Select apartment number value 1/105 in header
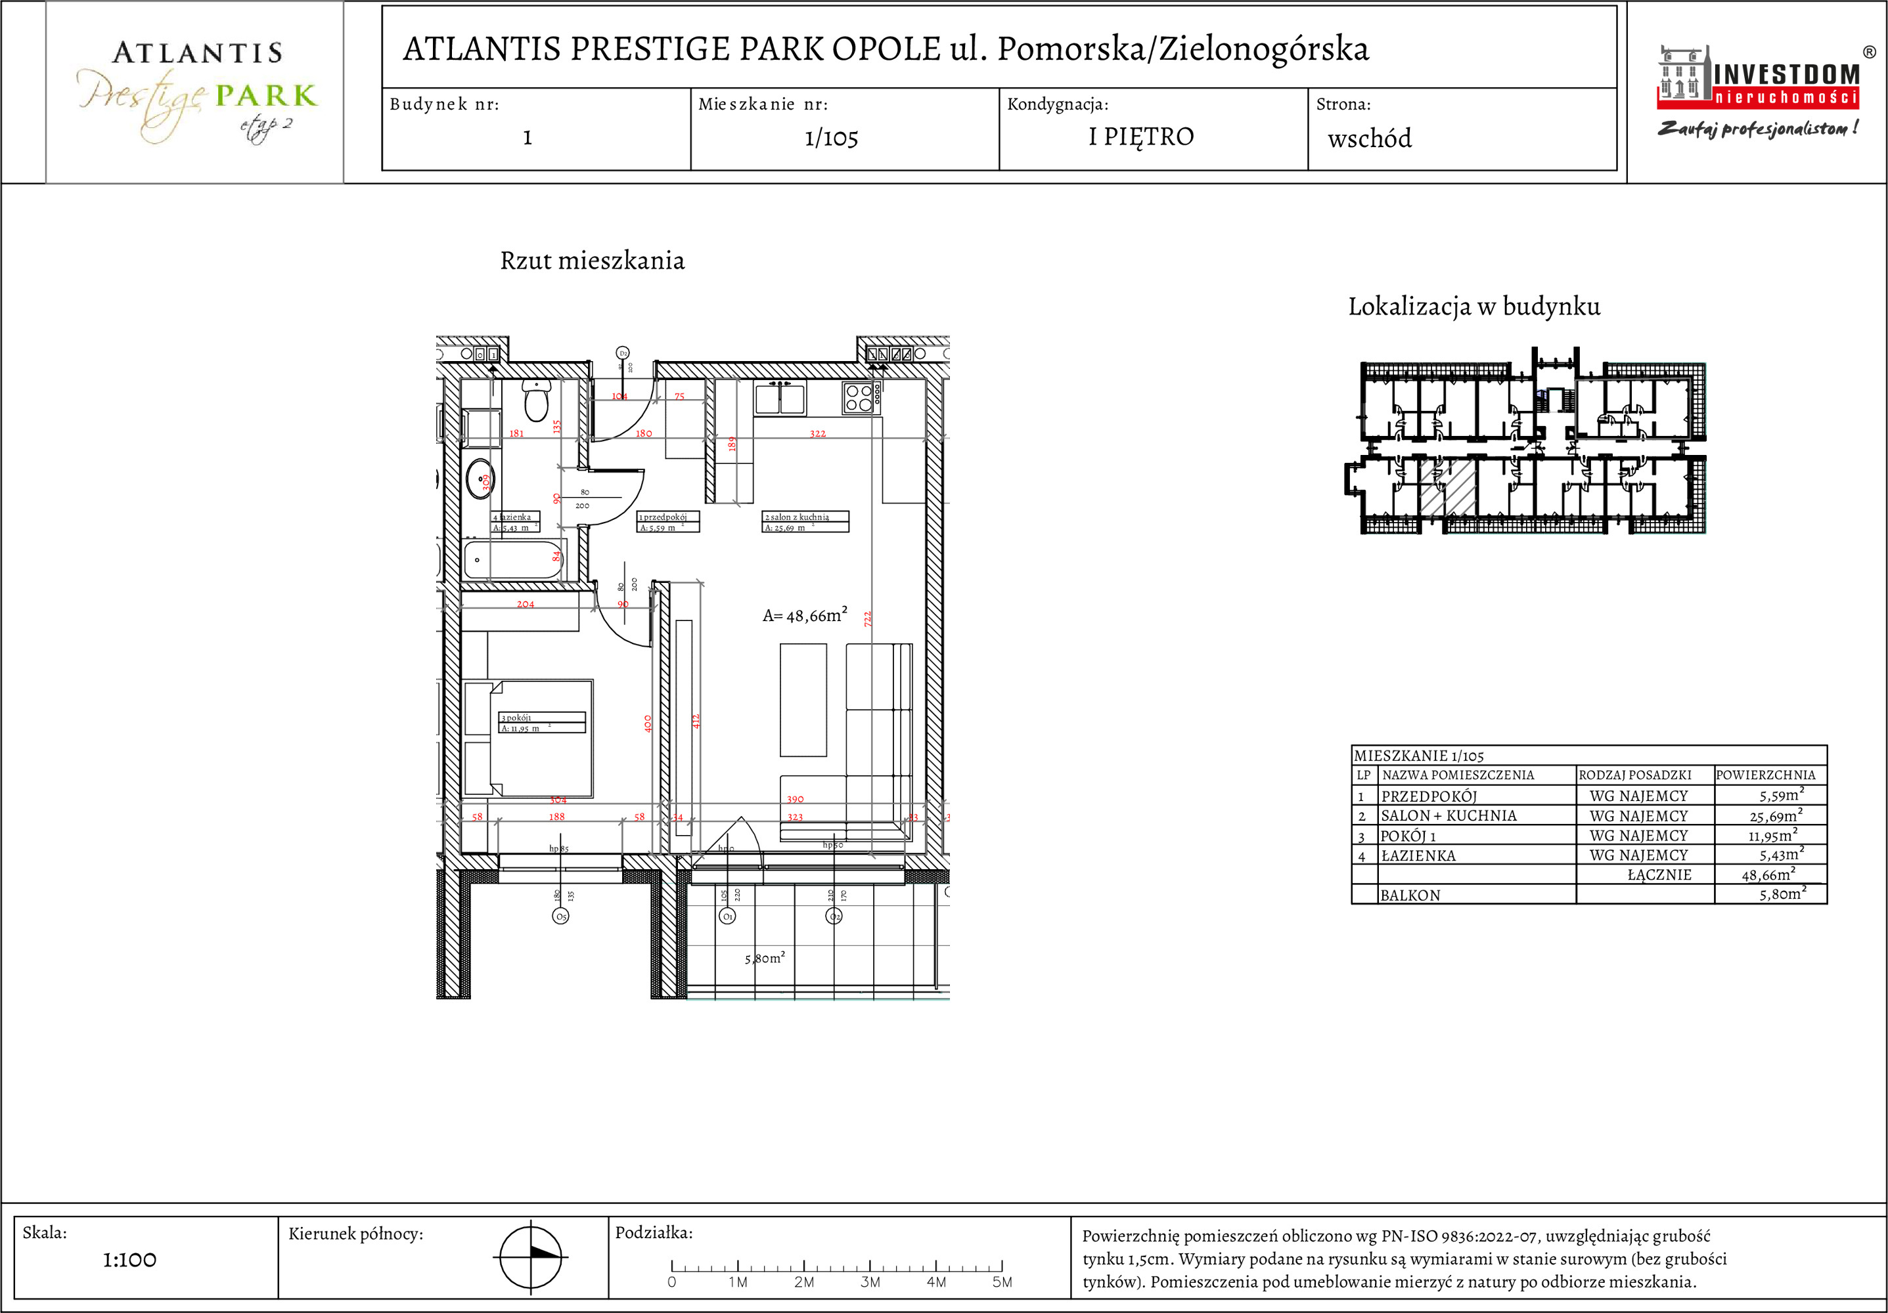Screen dimensions: 1888x1313 coord(832,138)
